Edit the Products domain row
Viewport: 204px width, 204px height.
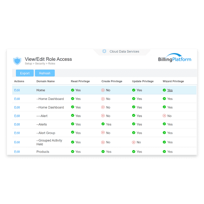point(17,152)
